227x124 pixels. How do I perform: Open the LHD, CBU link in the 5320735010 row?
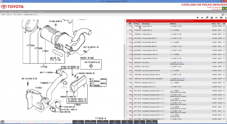pos(180,63)
